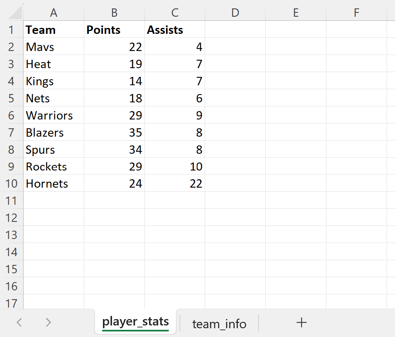Click the cell containing Mavs
This screenshot has width=395, height=337.
[x=53, y=47]
